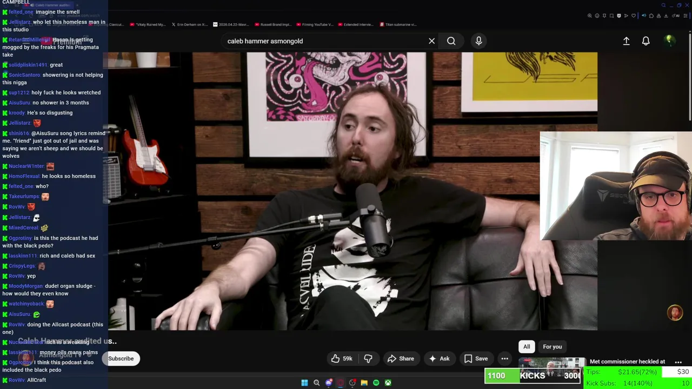Open the YouTube upload/create icon
The height and width of the screenshot is (389, 692).
pos(626,41)
